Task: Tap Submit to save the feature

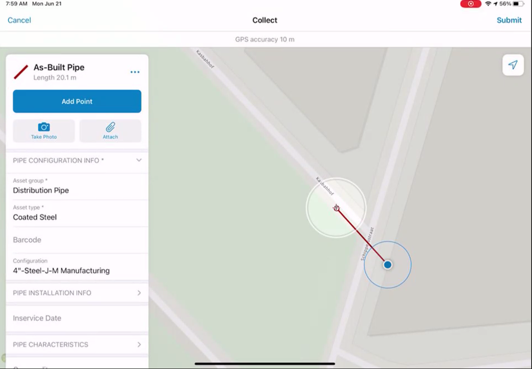Action: [x=509, y=20]
